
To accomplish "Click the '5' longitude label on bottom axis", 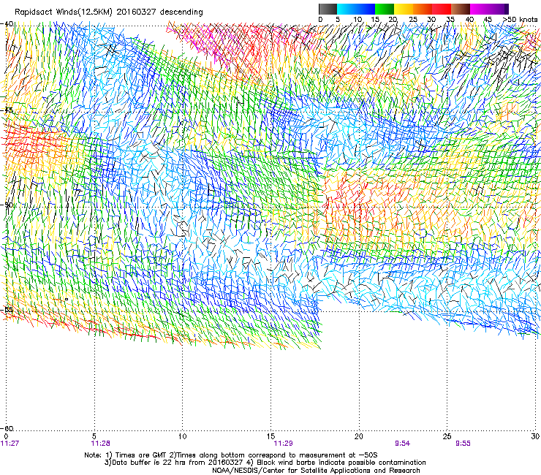I will (94, 436).
